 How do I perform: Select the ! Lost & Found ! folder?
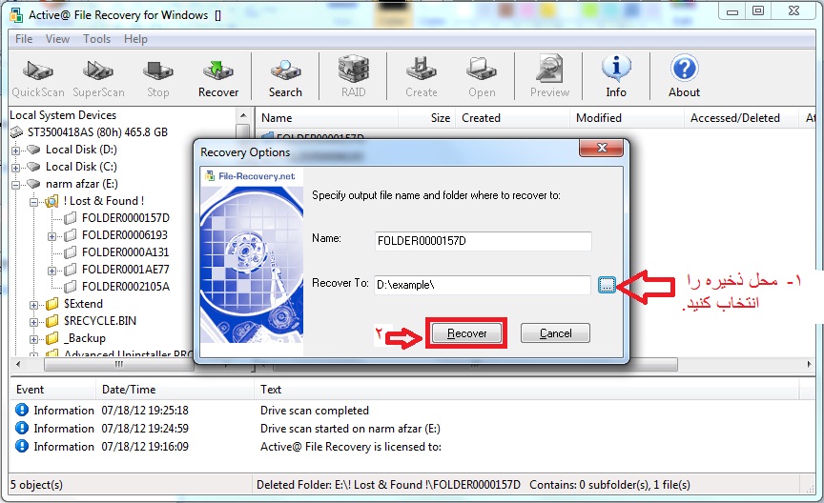coord(104,201)
